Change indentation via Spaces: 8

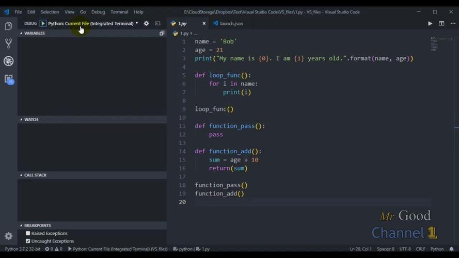click(386, 249)
